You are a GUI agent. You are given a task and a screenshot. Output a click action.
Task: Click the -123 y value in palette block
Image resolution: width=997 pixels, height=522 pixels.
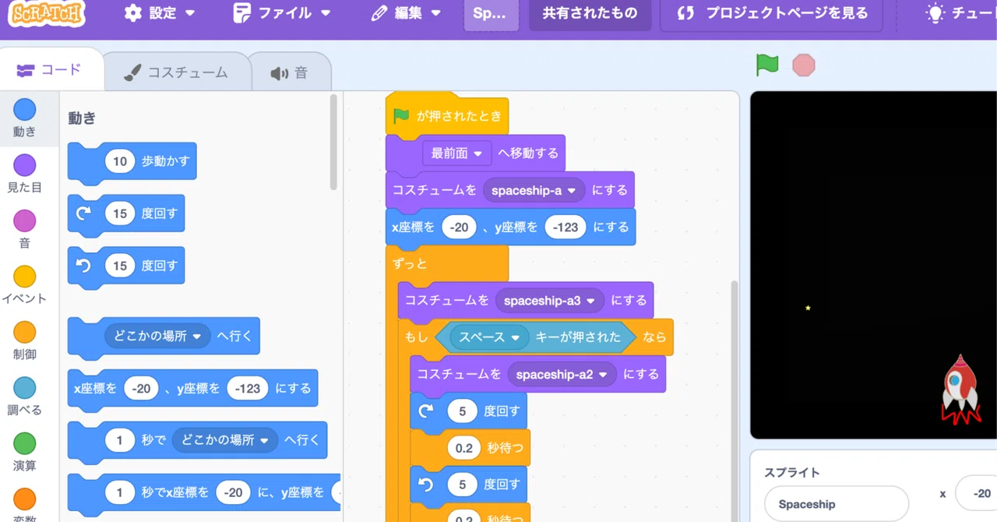[248, 388]
